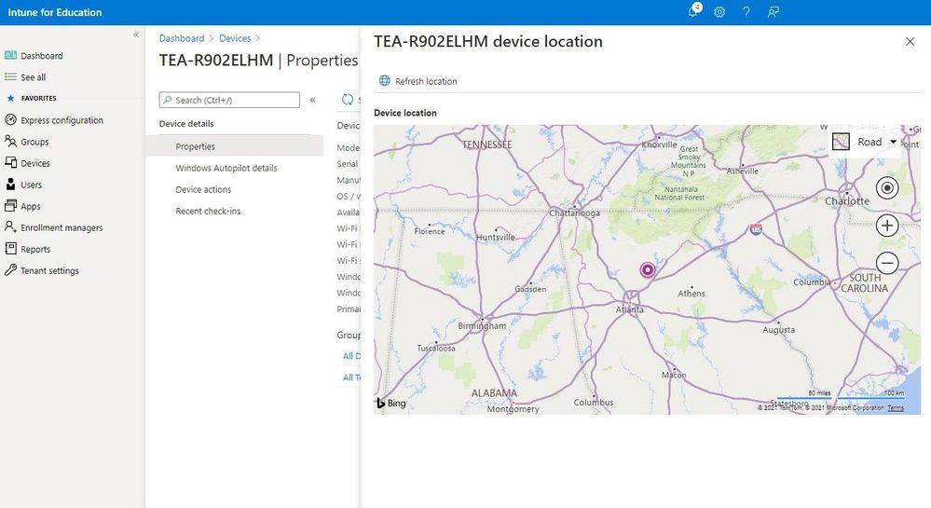
Task: Click the Chattanooga label on map
Action: click(574, 213)
